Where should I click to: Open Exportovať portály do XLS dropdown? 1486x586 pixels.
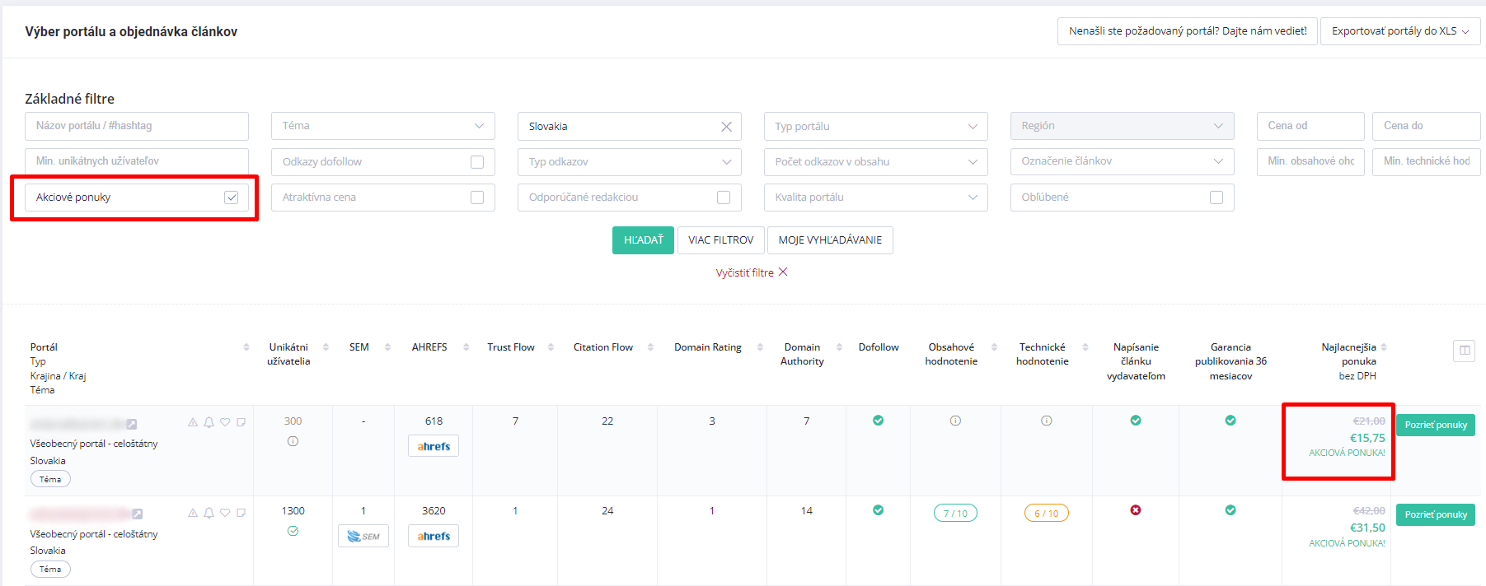[1399, 31]
